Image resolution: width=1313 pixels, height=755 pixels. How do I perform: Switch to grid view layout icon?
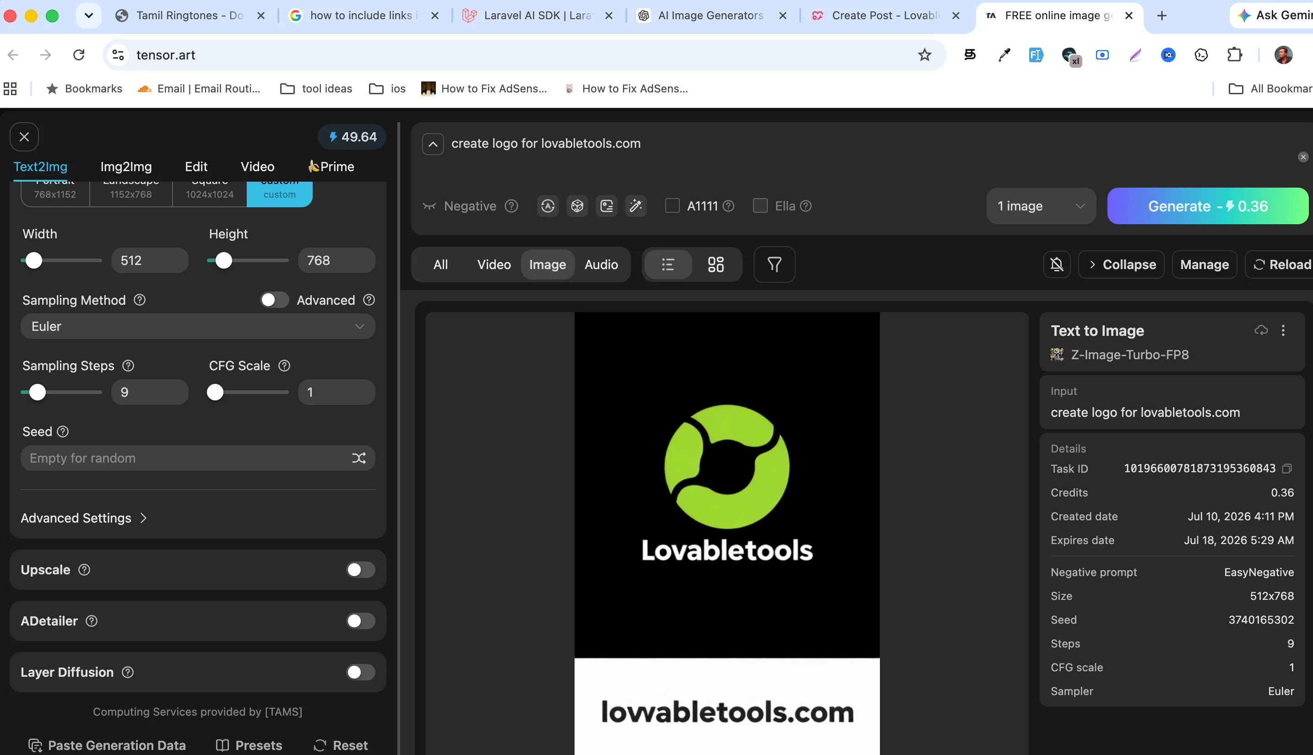click(x=716, y=264)
